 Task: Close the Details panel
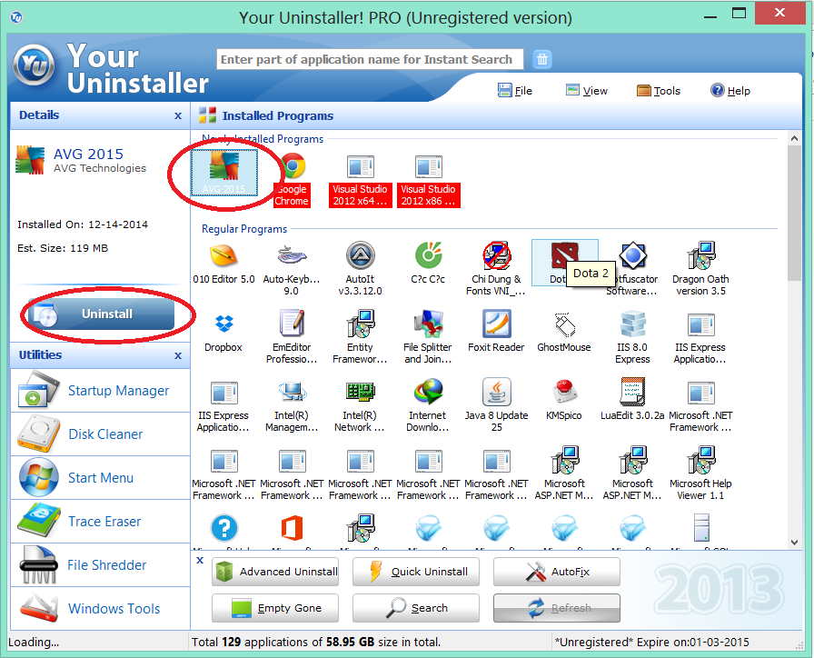tap(178, 115)
